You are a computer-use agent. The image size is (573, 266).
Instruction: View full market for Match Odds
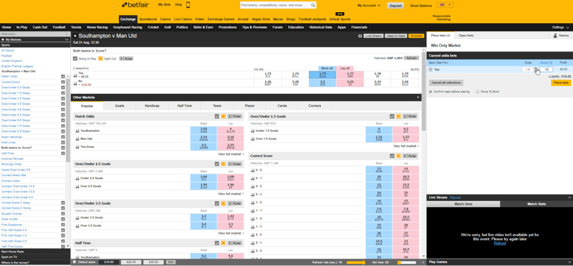pos(230,154)
